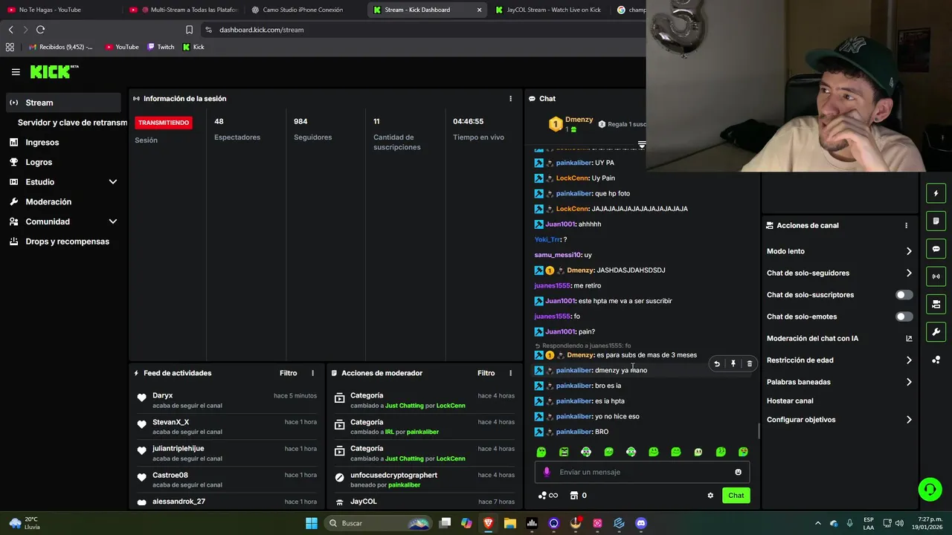Viewport: 952px width, 535px height.
Task: Insert the first green emote in row
Action: (541, 452)
